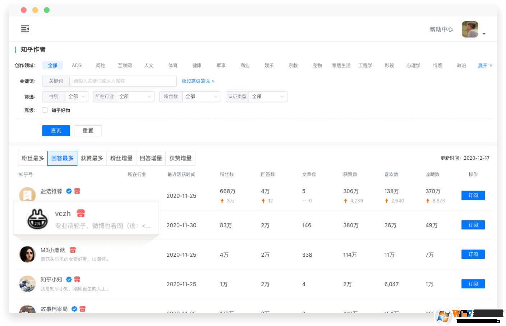Switch to the 粉丝最多 sorting tab
506x326 pixels.
click(33, 158)
